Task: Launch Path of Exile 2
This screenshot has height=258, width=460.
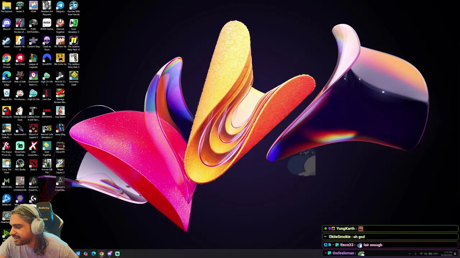Action: tap(20, 79)
